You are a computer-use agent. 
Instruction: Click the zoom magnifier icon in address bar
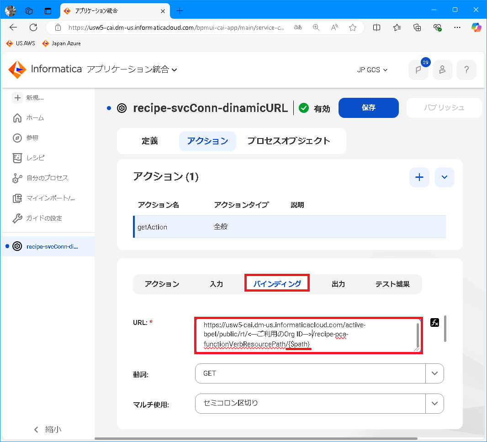316,27
